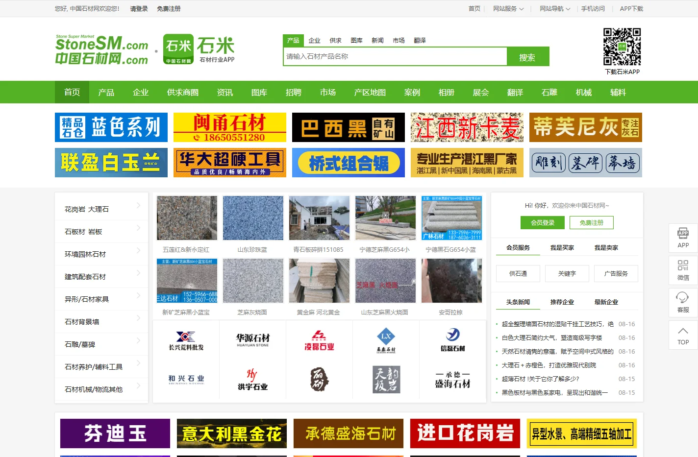Click the green 搜索 button
This screenshot has height=457, width=698.
tap(527, 57)
